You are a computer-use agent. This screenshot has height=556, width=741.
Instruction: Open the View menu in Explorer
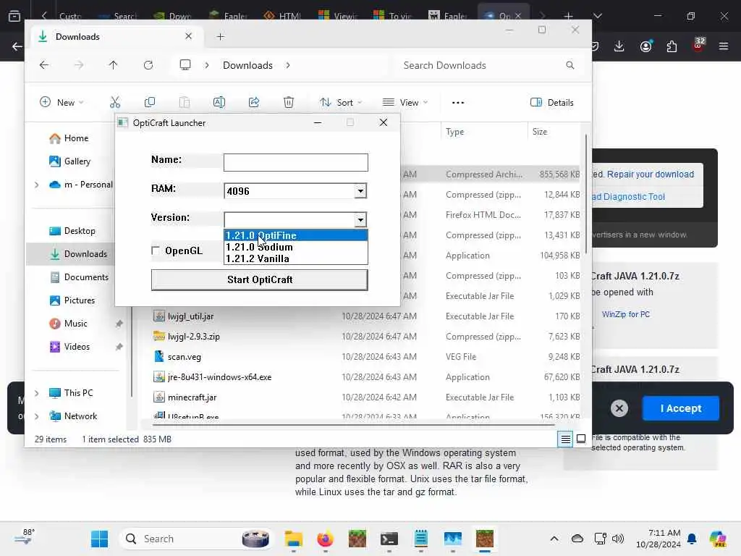tap(405, 103)
